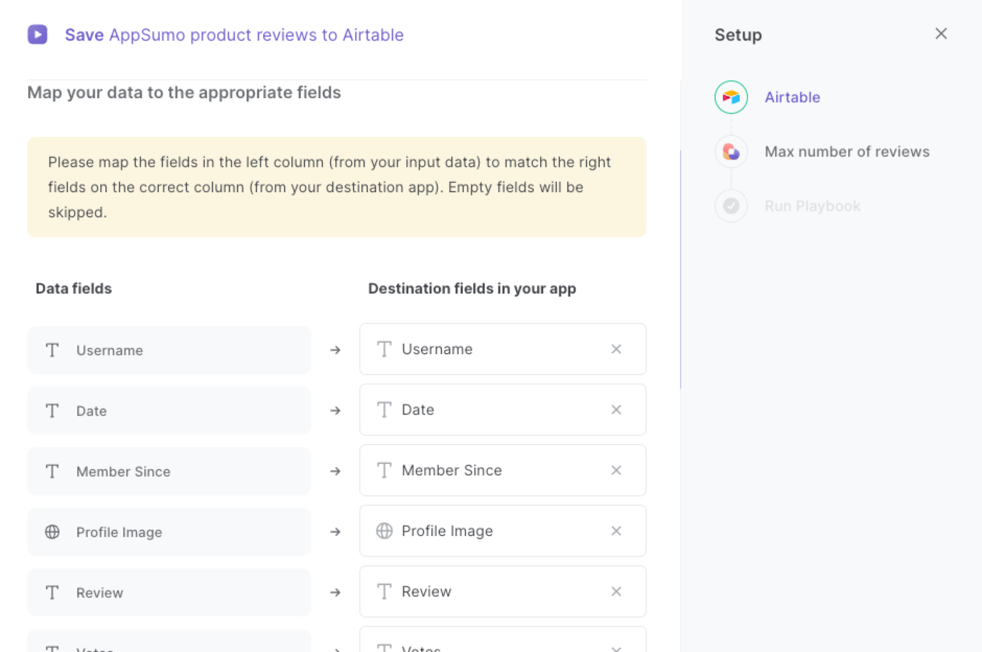Click the Run Playbook checkmark icon
The height and width of the screenshot is (652, 982).
click(731, 206)
